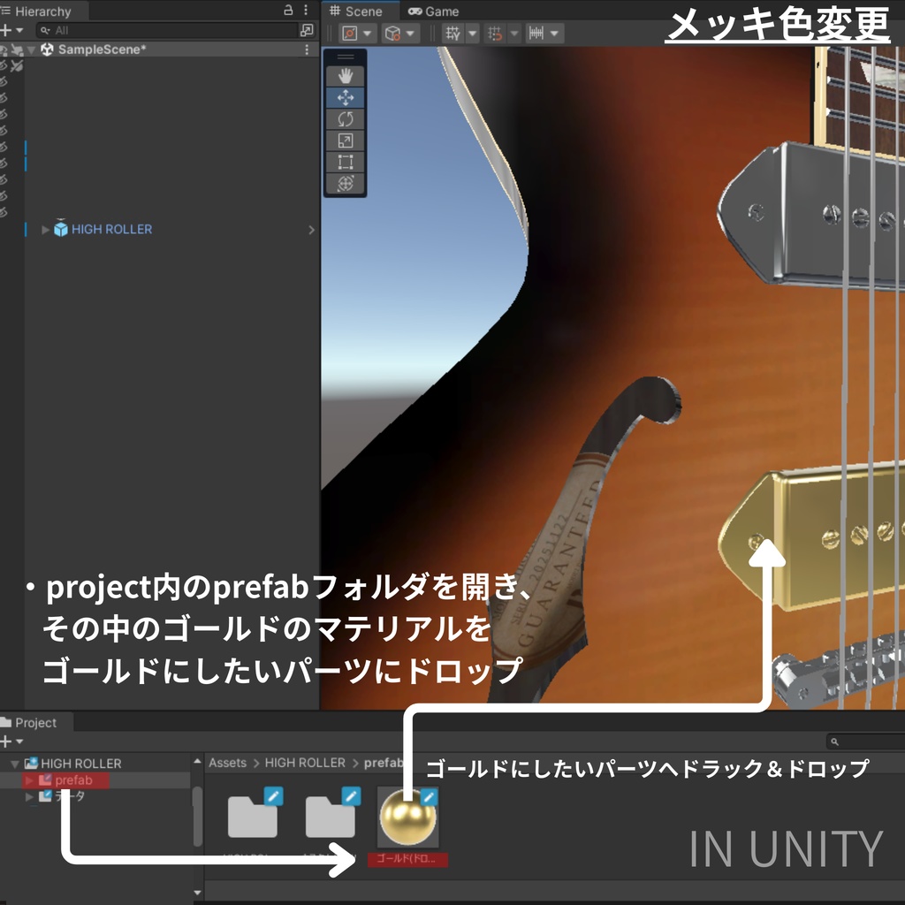The width and height of the screenshot is (905, 905).
Task: Open the increment snapping dropdown arrow
Action: [554, 34]
